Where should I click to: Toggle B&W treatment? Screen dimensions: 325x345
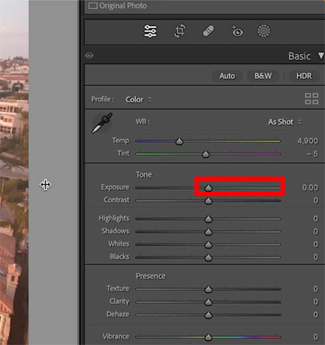pos(263,76)
